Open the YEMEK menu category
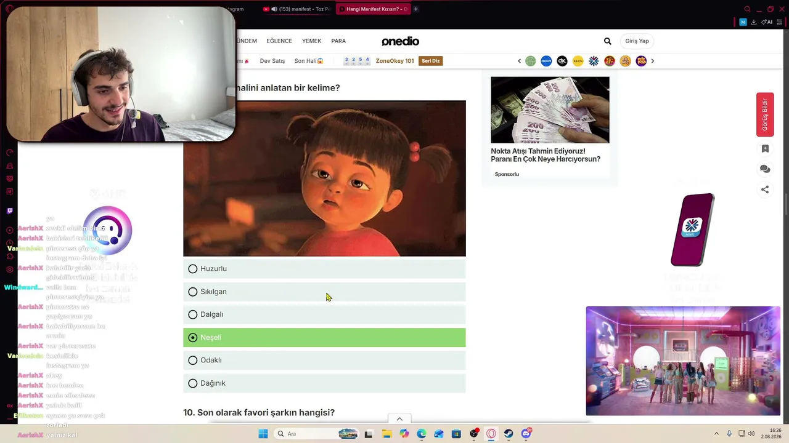789x443 pixels. click(x=311, y=41)
